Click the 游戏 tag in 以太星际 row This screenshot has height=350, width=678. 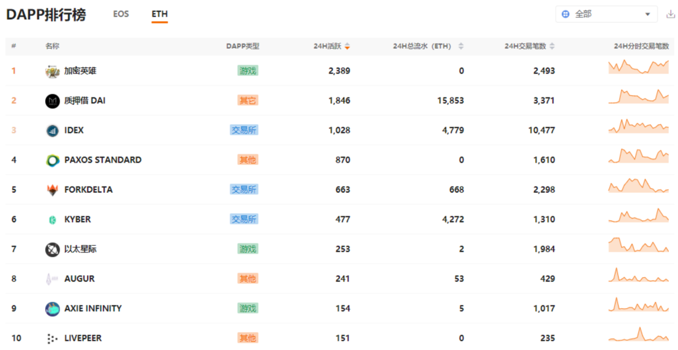(x=248, y=249)
